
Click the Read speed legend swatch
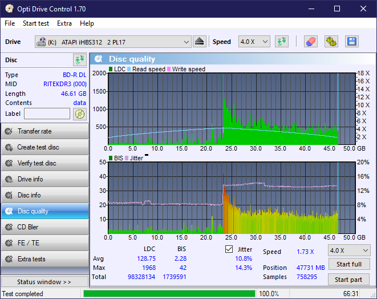pos(129,69)
